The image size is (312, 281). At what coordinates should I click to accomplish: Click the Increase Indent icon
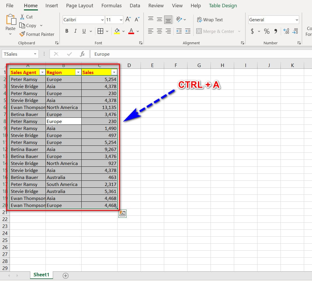(x=188, y=31)
